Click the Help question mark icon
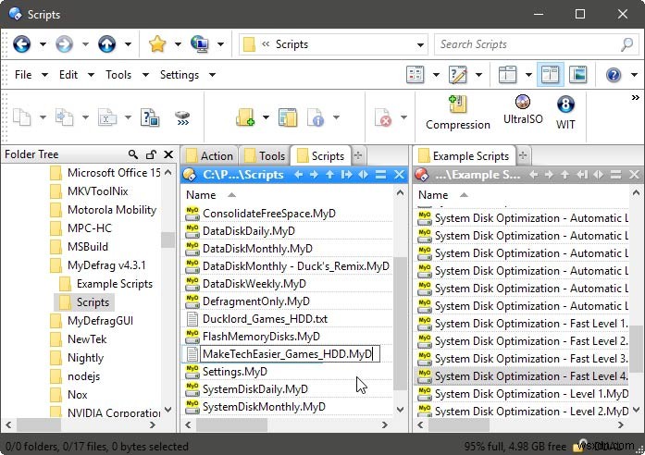 613,75
